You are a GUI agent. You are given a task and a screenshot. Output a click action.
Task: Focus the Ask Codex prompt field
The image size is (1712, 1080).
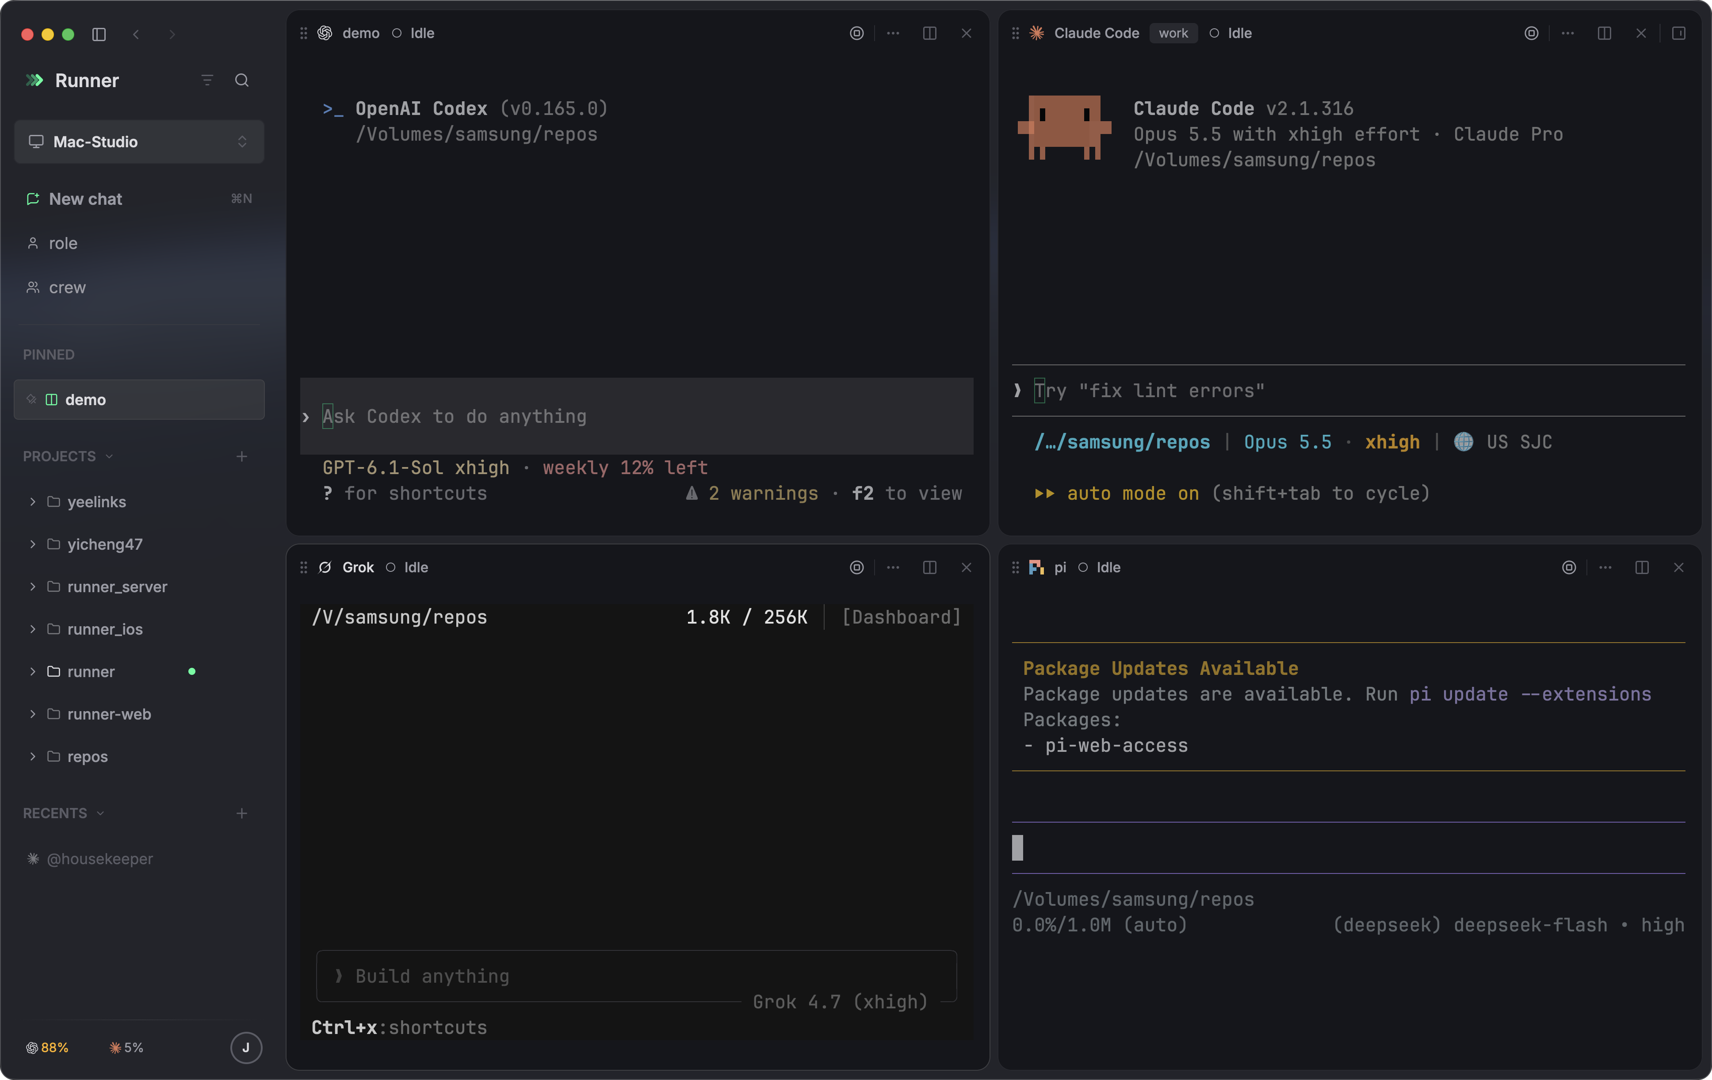click(636, 417)
